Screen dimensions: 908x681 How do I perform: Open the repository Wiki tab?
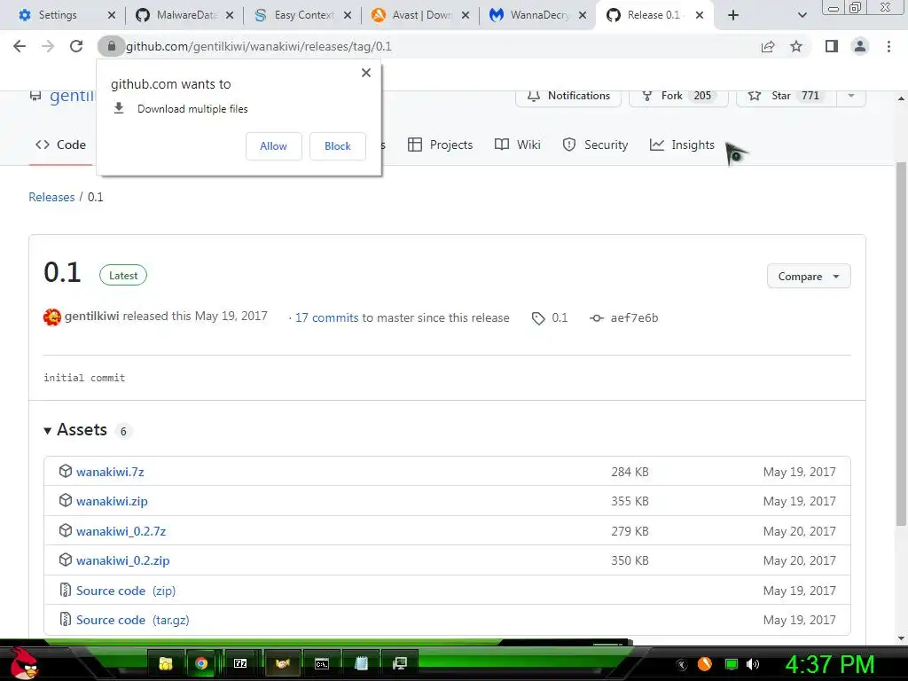[x=518, y=145]
